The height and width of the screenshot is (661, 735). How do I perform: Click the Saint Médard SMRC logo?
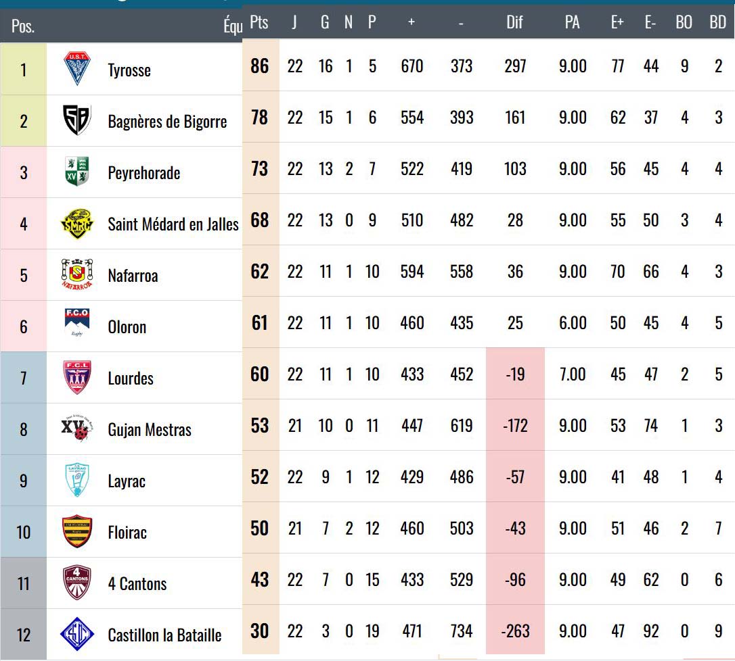click(77, 223)
